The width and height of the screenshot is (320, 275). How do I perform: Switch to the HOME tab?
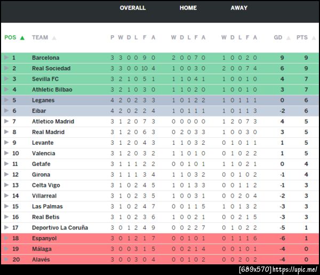(x=188, y=8)
